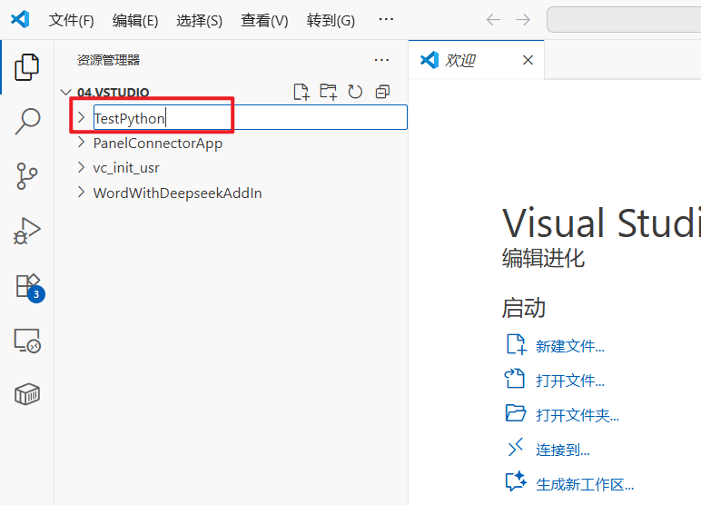The width and height of the screenshot is (701, 505).
Task: Open the 查看(V) menu
Action: click(264, 20)
